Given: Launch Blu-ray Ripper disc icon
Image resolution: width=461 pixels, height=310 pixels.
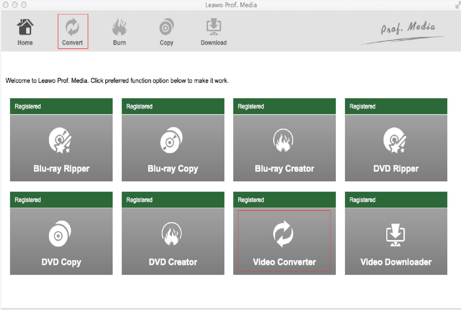Looking at the screenshot, I should coord(60,140).
